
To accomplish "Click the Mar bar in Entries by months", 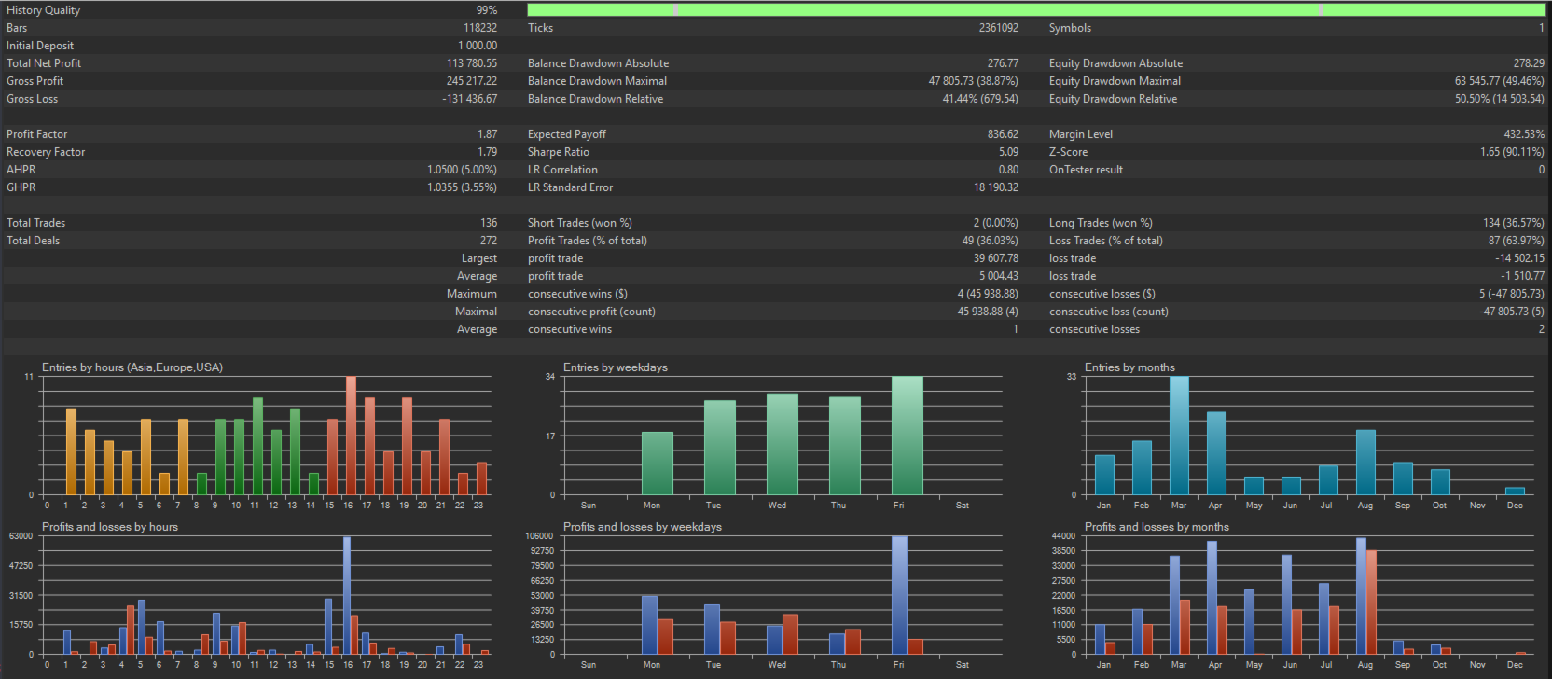I will 1179,436.
